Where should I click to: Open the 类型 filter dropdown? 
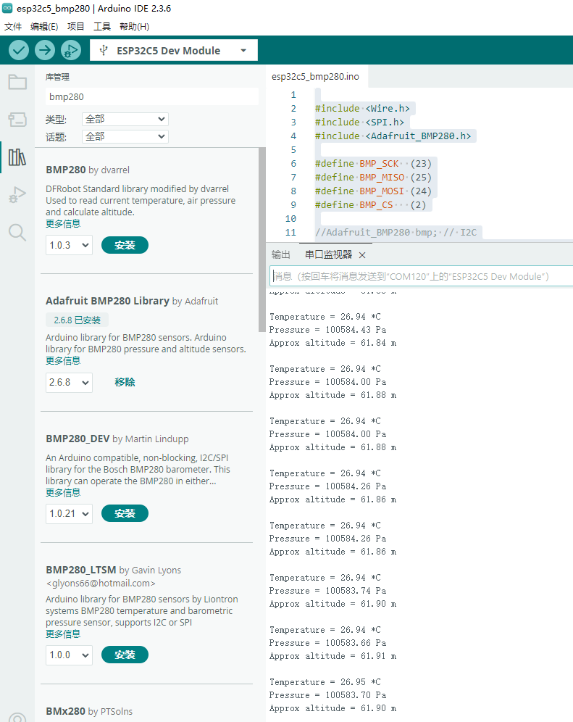coord(125,119)
